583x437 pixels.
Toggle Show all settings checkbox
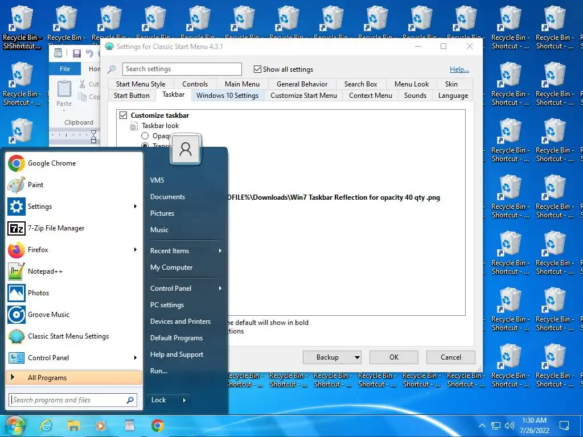(257, 69)
